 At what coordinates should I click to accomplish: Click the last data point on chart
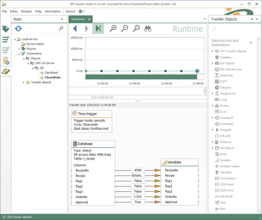point(197,71)
